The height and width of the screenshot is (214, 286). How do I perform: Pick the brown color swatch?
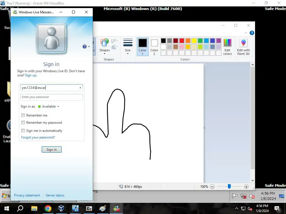click(176, 47)
